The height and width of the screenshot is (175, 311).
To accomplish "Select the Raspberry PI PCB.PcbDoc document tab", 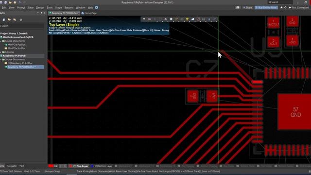I will [x=64, y=13].
